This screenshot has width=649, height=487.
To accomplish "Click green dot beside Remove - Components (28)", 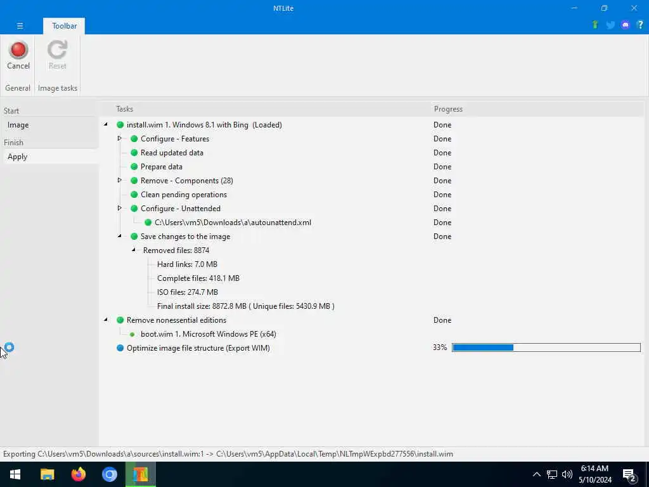I will click(x=134, y=181).
